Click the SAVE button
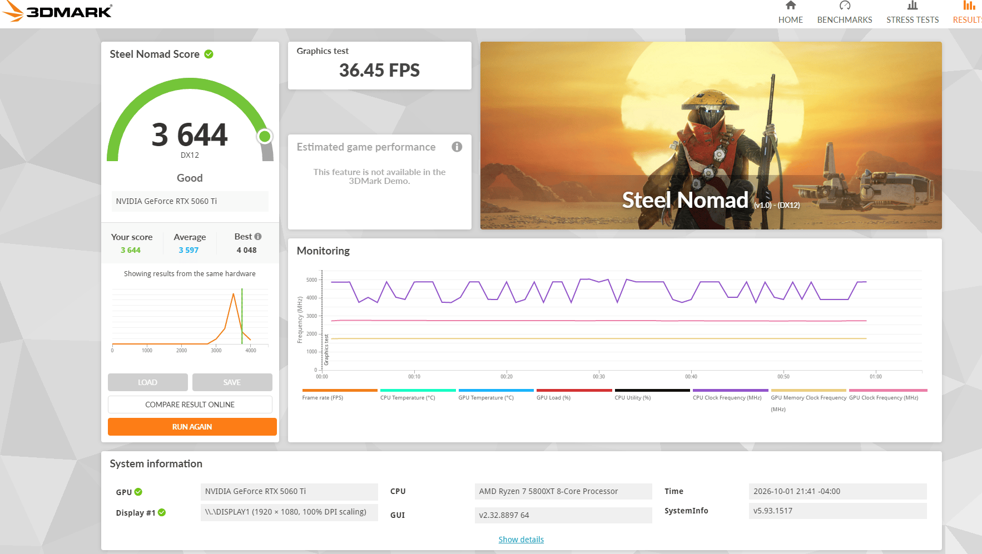Viewport: 982px width, 554px height. 232,382
